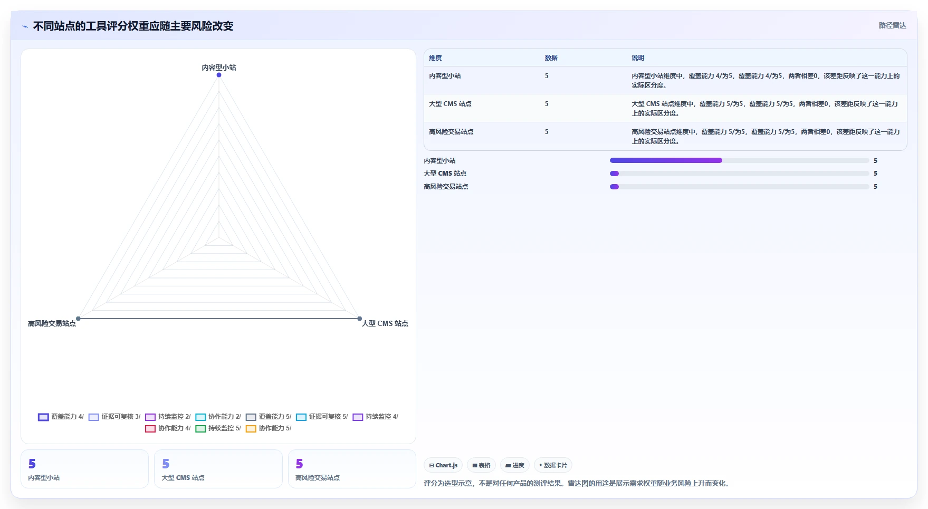Viewport: 928px width, 509px height.
Task: Click the 高风险交易站点 progress bar
Action: click(739, 187)
